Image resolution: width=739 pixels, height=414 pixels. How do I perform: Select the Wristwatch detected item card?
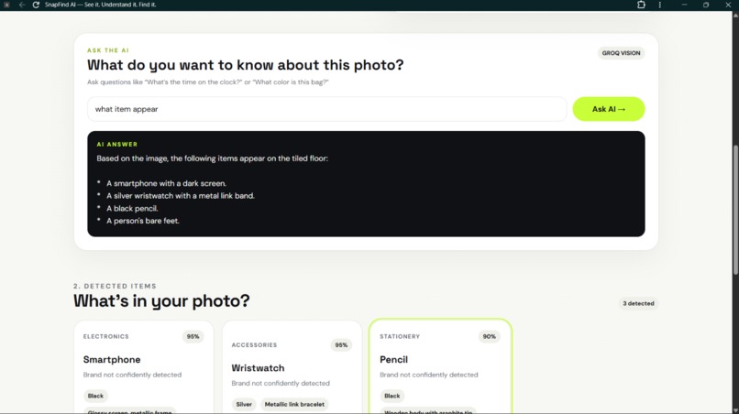point(292,367)
